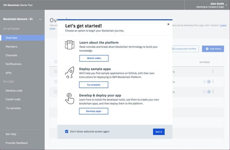Click the start icon in the second row

(x=204, y=82)
